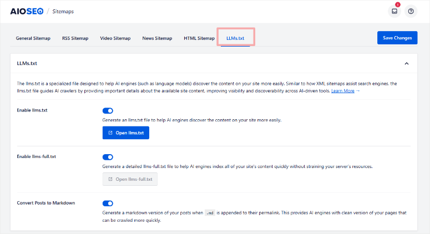Screen dimensions: 430x234
Task: Click the Open llms-full.txt button
Action: [130, 179]
